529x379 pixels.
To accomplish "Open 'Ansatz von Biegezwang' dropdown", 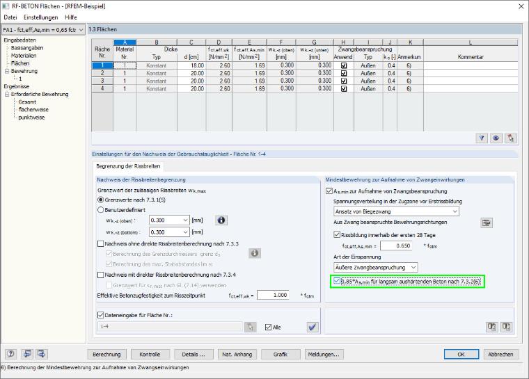I will tap(396, 211).
